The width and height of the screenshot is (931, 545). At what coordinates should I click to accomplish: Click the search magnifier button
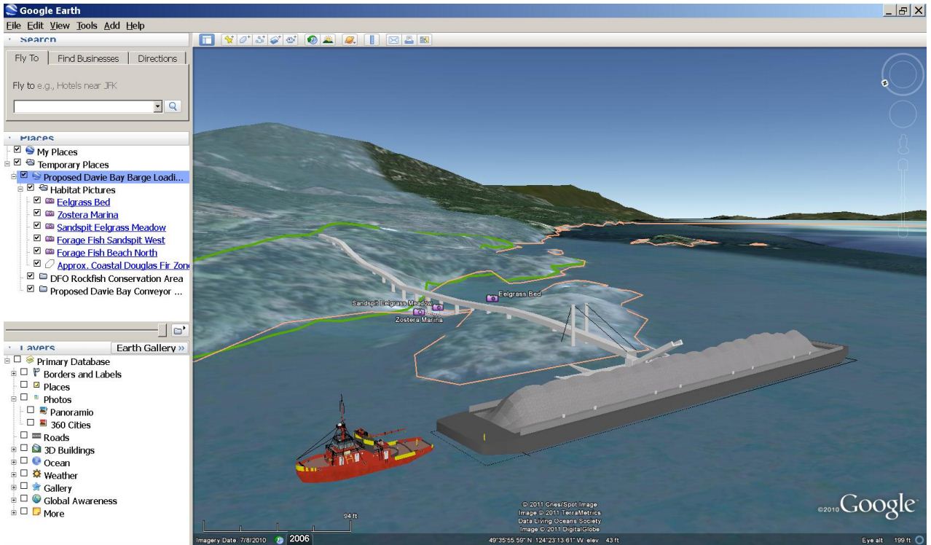[173, 106]
